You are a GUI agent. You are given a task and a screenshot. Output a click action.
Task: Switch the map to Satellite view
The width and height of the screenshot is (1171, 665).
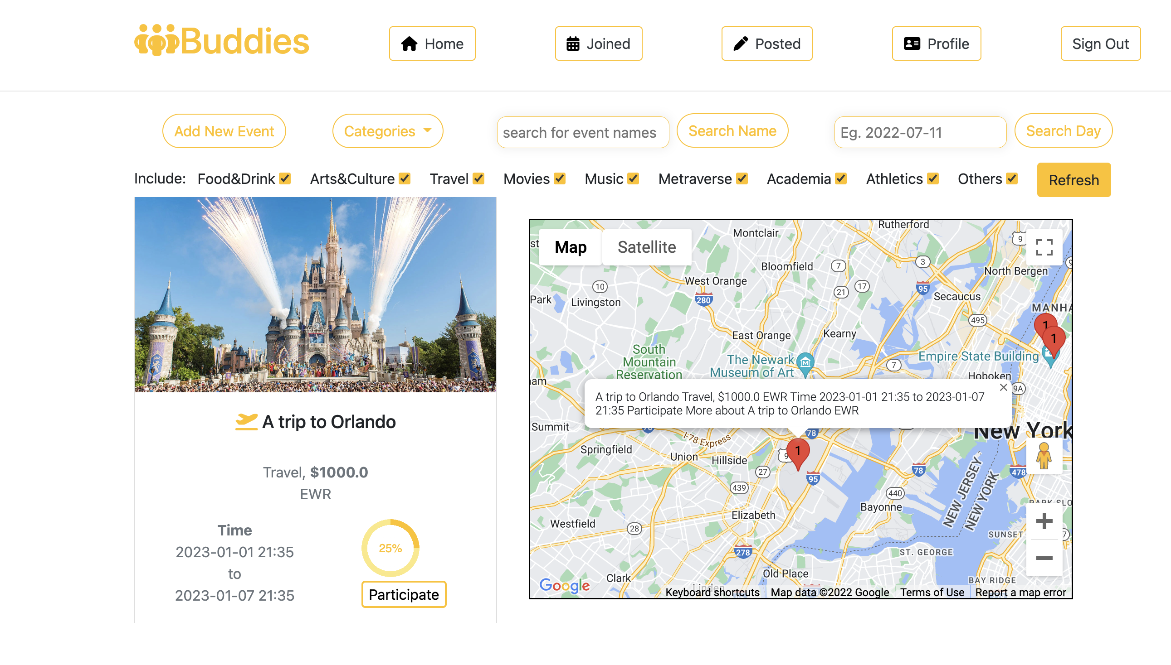647,247
